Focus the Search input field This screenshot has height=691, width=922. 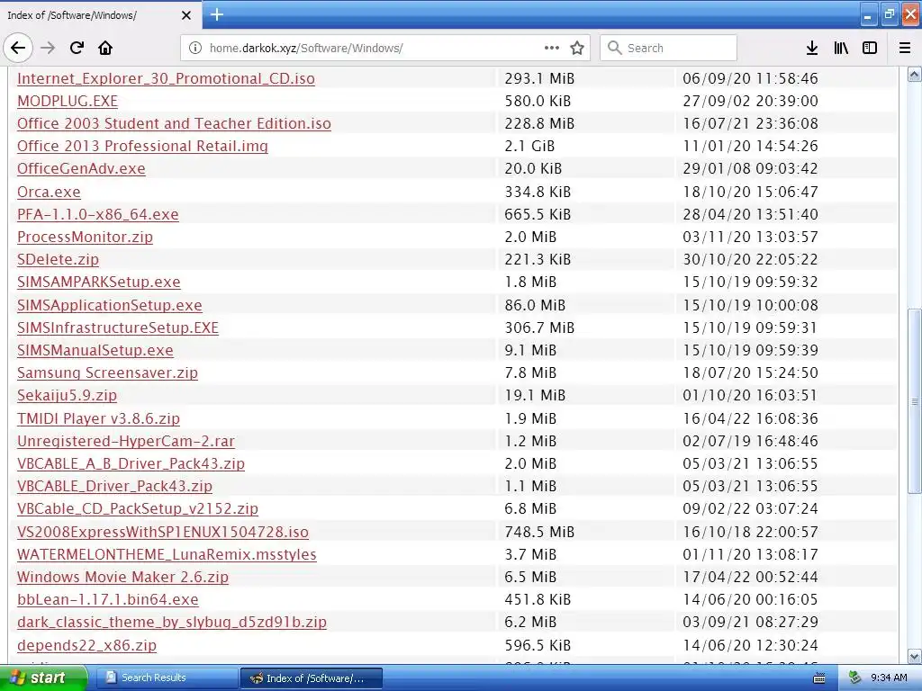[x=669, y=49]
